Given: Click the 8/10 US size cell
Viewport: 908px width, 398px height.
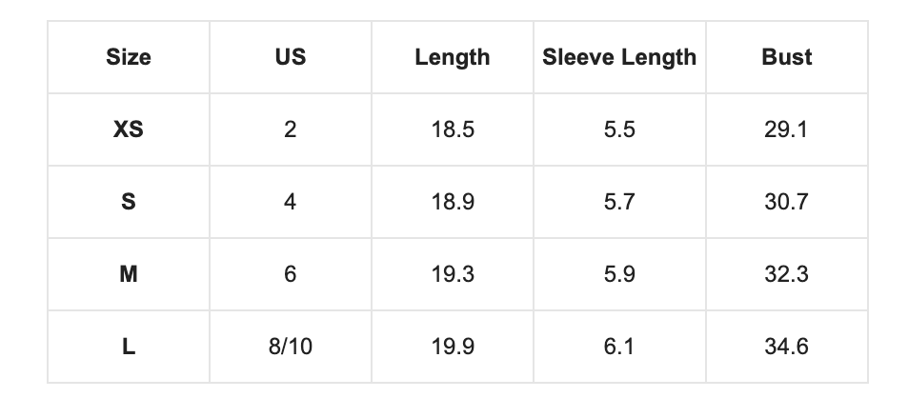Looking at the screenshot, I should (291, 347).
